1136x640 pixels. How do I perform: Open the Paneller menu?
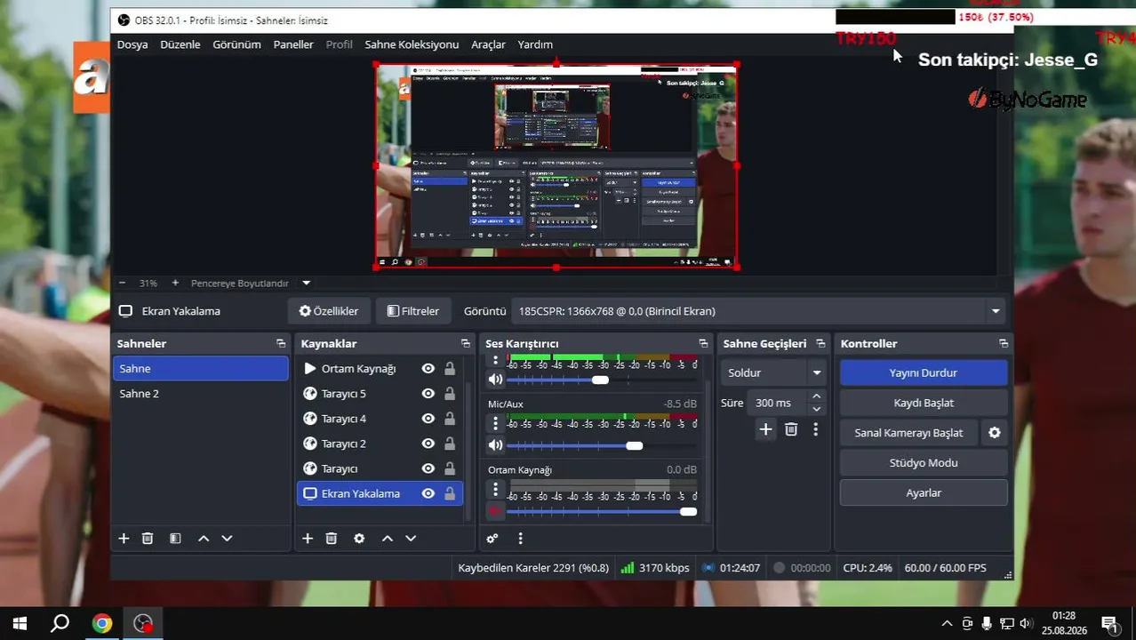tap(293, 44)
